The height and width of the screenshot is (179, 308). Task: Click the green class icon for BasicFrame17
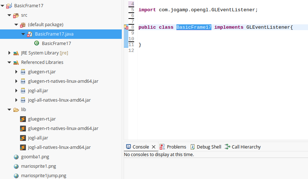[36, 43]
